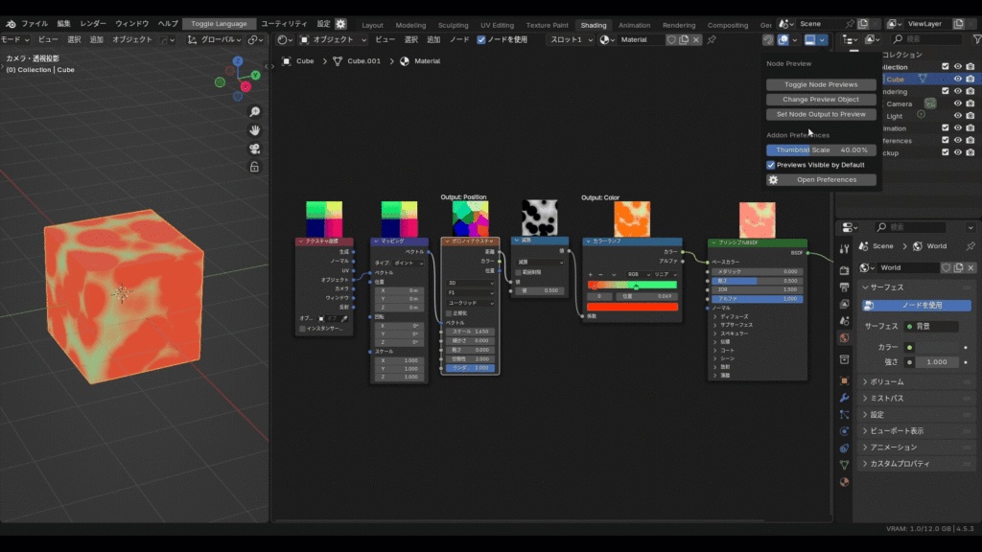Click the Open Preferences button
The height and width of the screenshot is (552, 982).
pyautogui.click(x=821, y=180)
